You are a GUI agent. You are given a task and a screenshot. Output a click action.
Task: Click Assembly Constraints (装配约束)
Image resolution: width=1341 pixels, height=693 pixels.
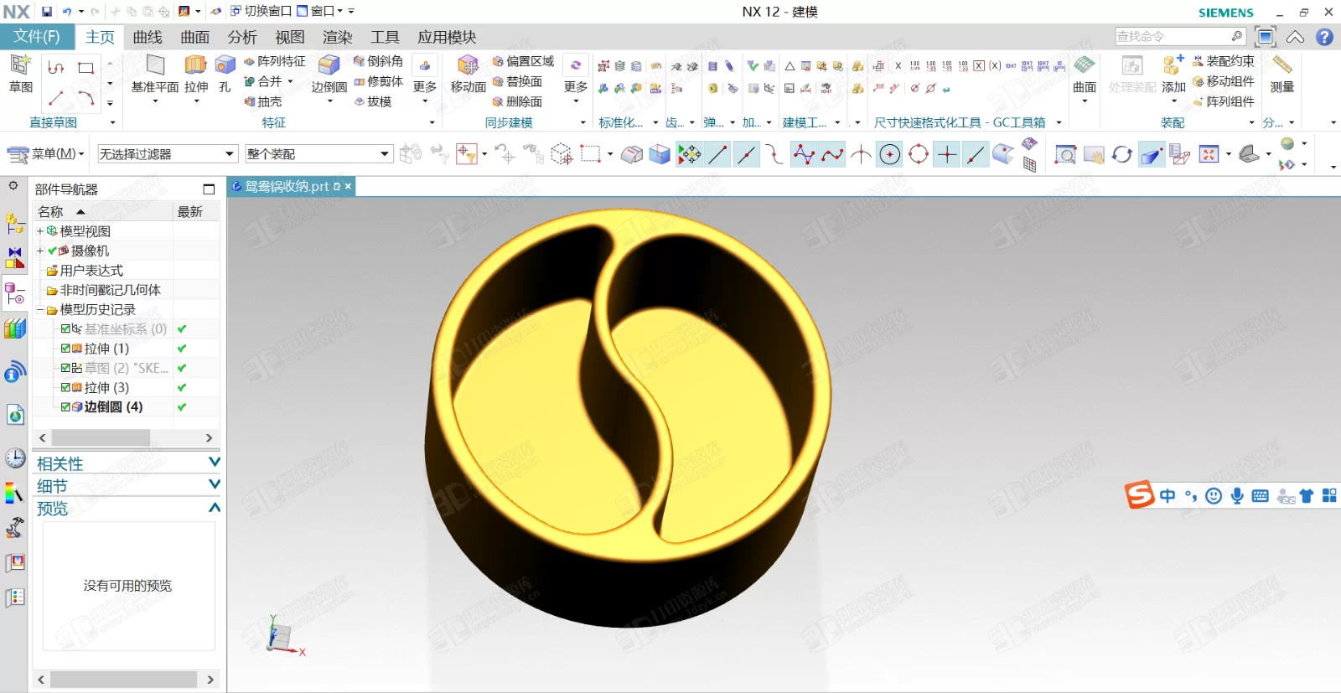pos(1224,61)
